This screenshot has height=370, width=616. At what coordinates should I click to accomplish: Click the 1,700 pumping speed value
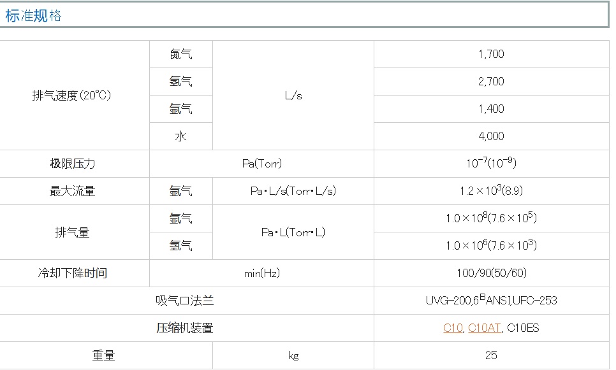coord(491,54)
